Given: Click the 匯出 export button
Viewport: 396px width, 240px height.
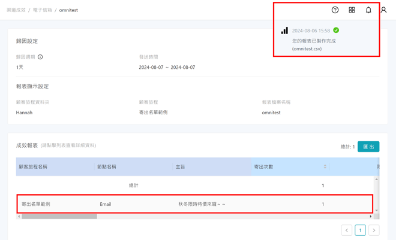Looking at the screenshot, I should [368, 147].
